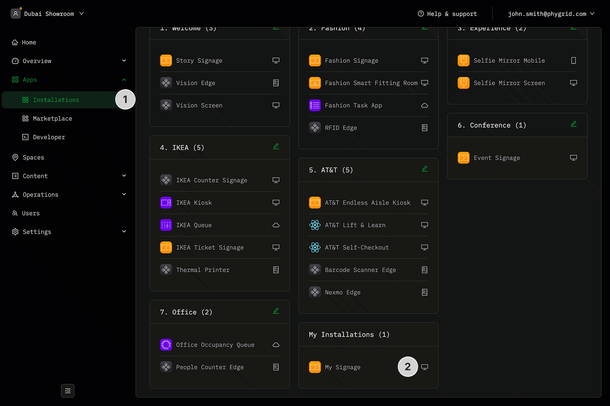
Task: Click the Office Occupancy Queue icon
Action: [166, 345]
